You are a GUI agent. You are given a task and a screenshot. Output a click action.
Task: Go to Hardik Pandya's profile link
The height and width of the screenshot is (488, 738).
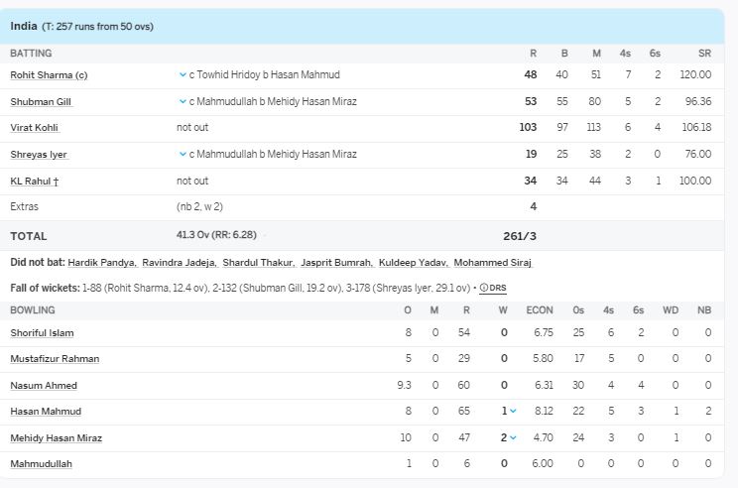(x=102, y=263)
